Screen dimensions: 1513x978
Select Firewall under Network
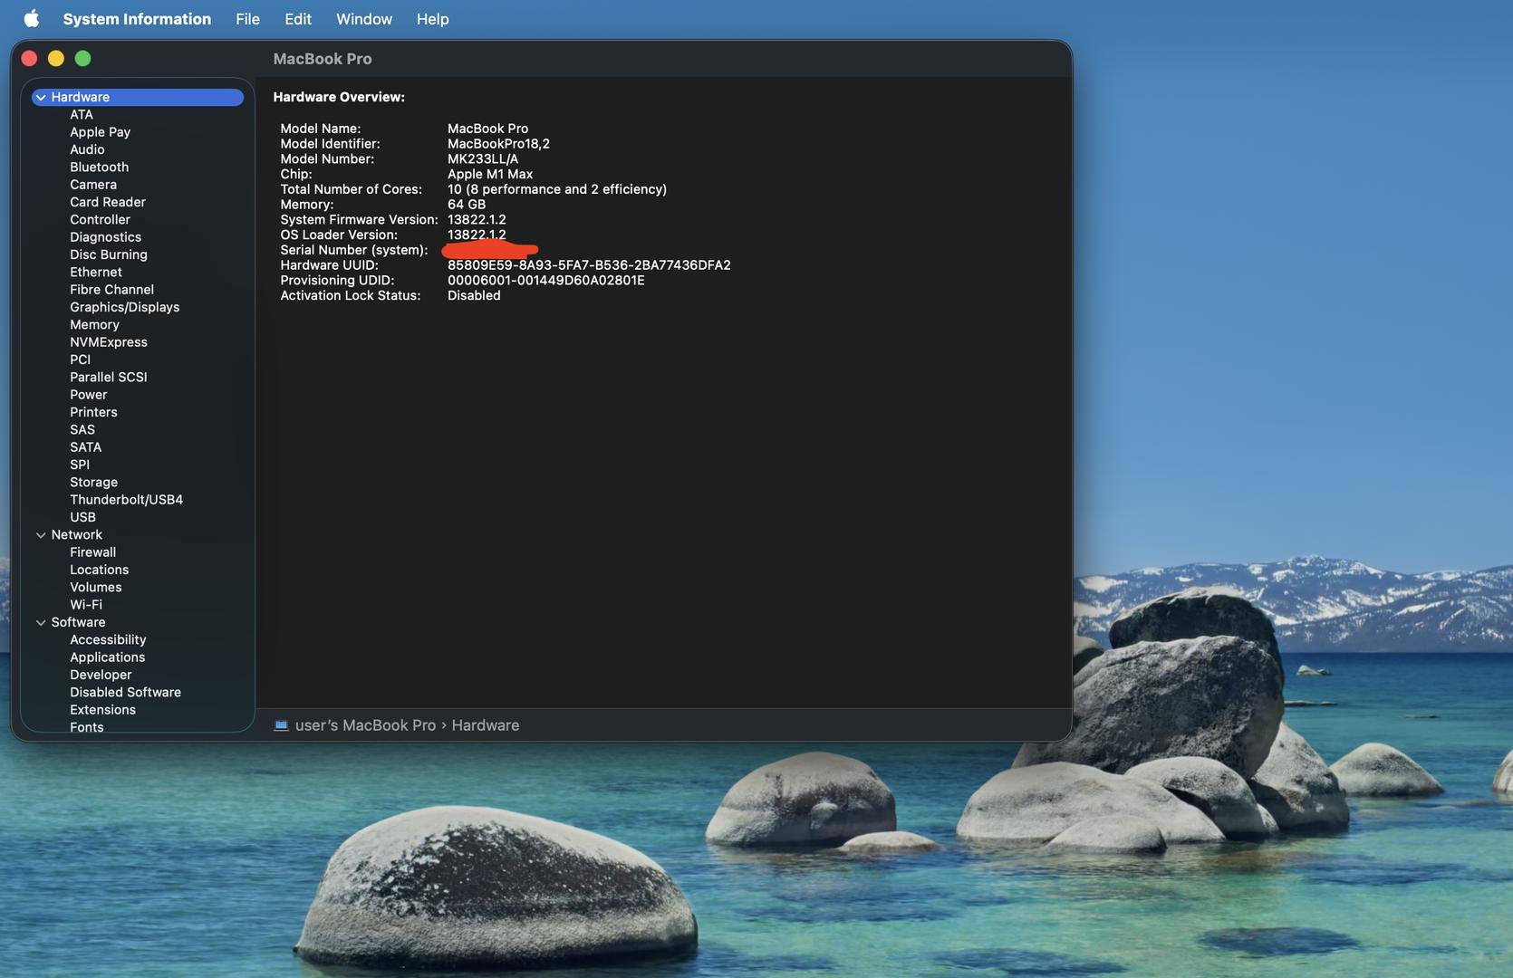(92, 552)
